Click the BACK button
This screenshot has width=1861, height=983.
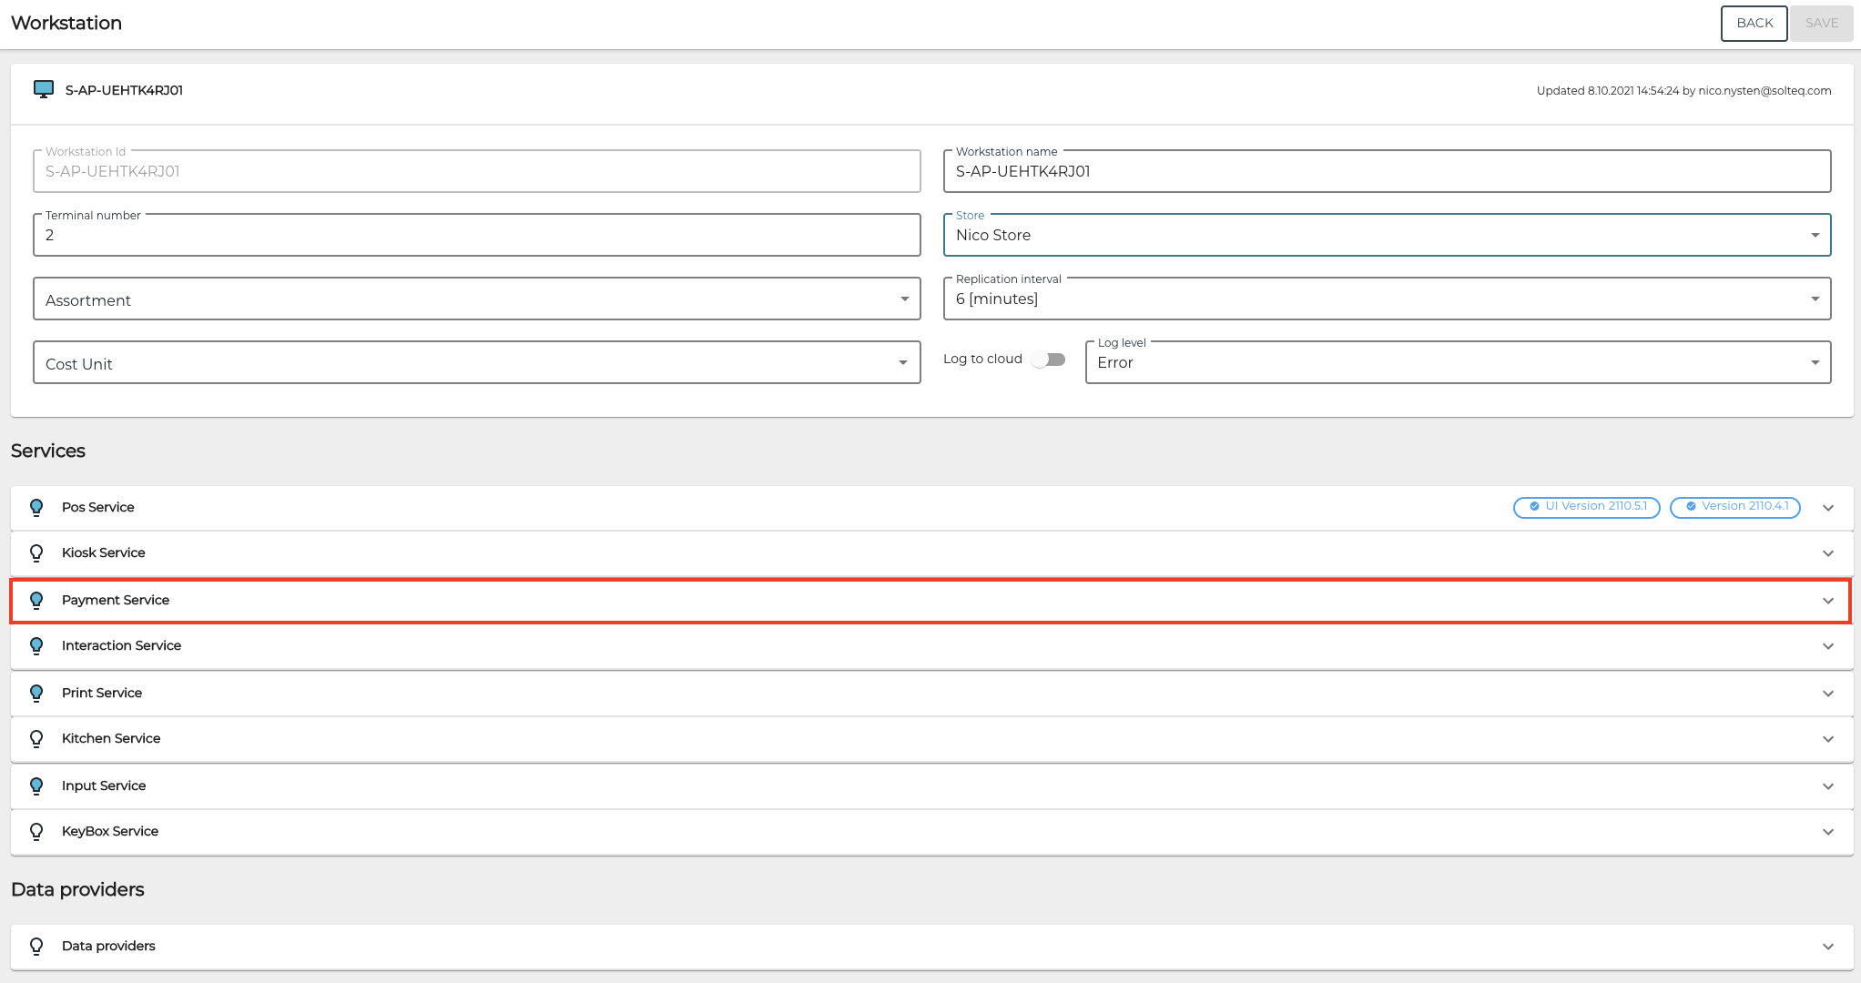click(x=1754, y=23)
